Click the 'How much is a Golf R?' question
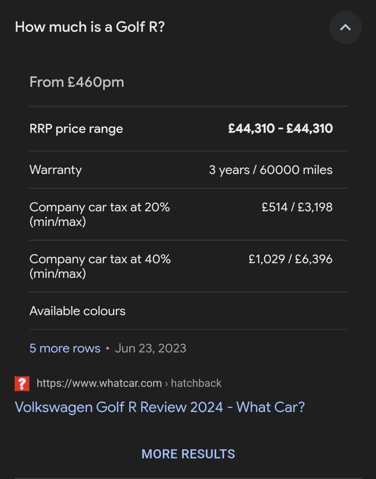Viewport: 376px width, 479px height. [90, 27]
